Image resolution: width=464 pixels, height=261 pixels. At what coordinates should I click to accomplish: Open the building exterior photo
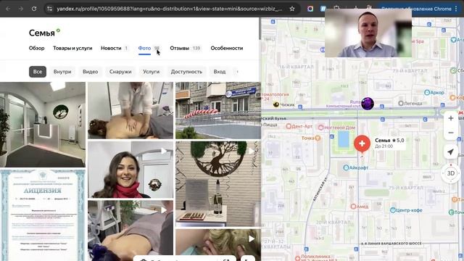point(218,110)
